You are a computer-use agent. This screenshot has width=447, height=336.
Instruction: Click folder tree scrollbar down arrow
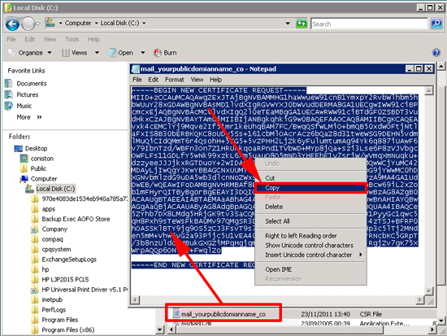(159, 329)
